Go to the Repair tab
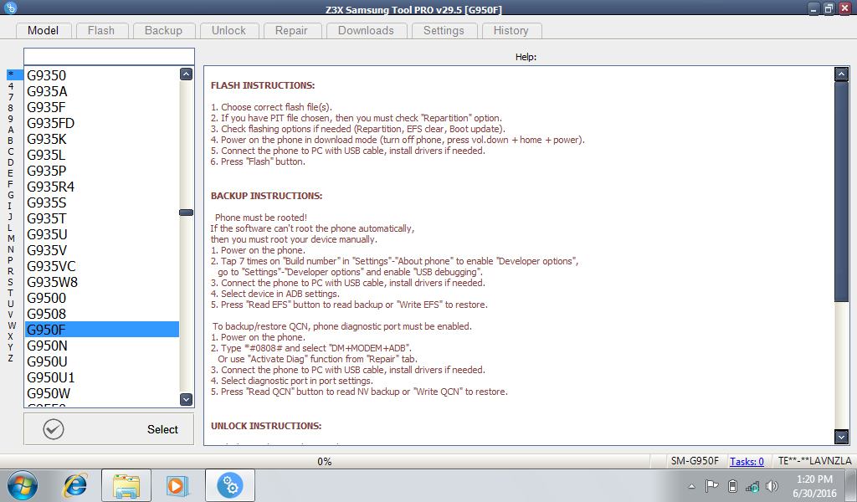The height and width of the screenshot is (502, 857). 291,31
